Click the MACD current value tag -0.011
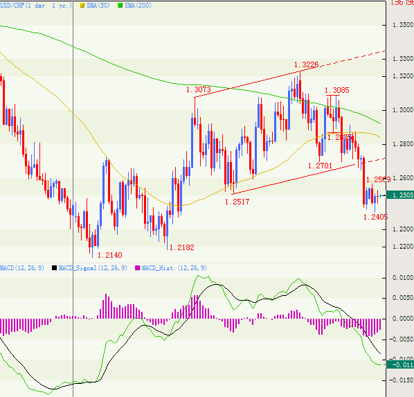 tap(400, 365)
